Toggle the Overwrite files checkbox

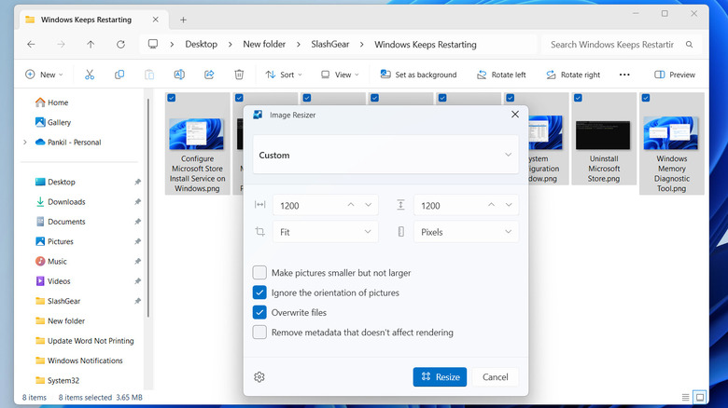coord(260,312)
